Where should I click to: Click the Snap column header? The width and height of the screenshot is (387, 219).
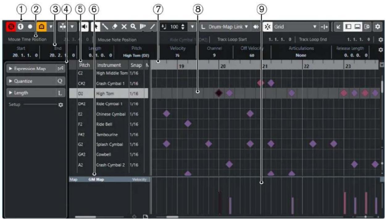coord(136,65)
